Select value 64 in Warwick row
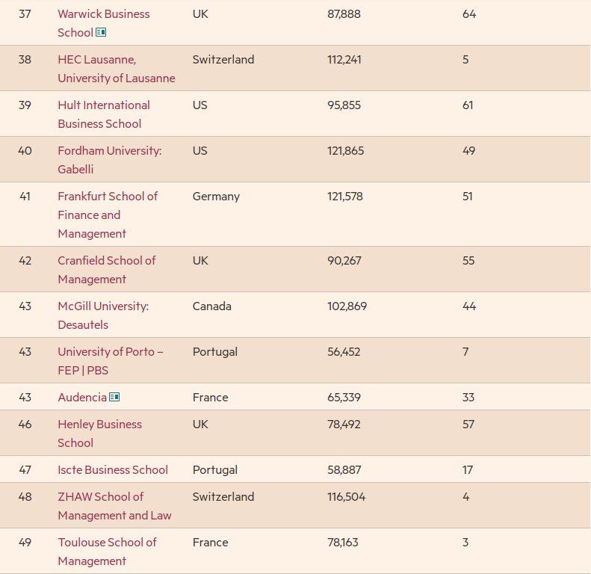The width and height of the screenshot is (591, 574). click(469, 14)
